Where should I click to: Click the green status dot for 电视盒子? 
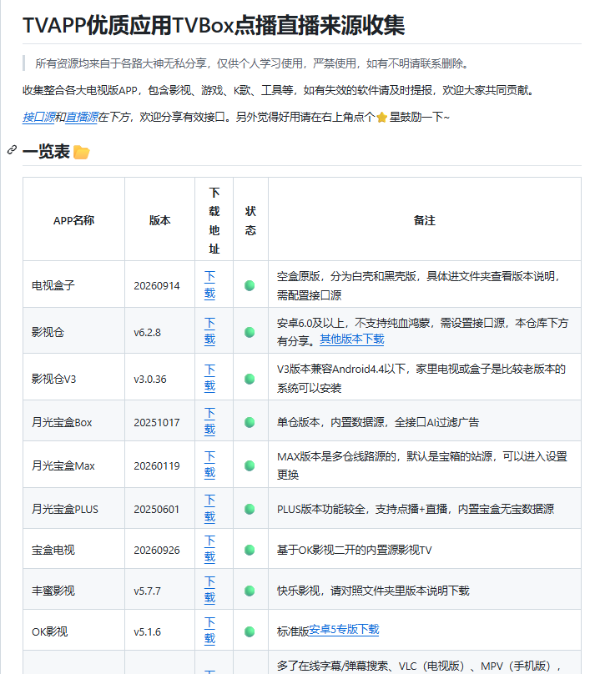tap(250, 286)
